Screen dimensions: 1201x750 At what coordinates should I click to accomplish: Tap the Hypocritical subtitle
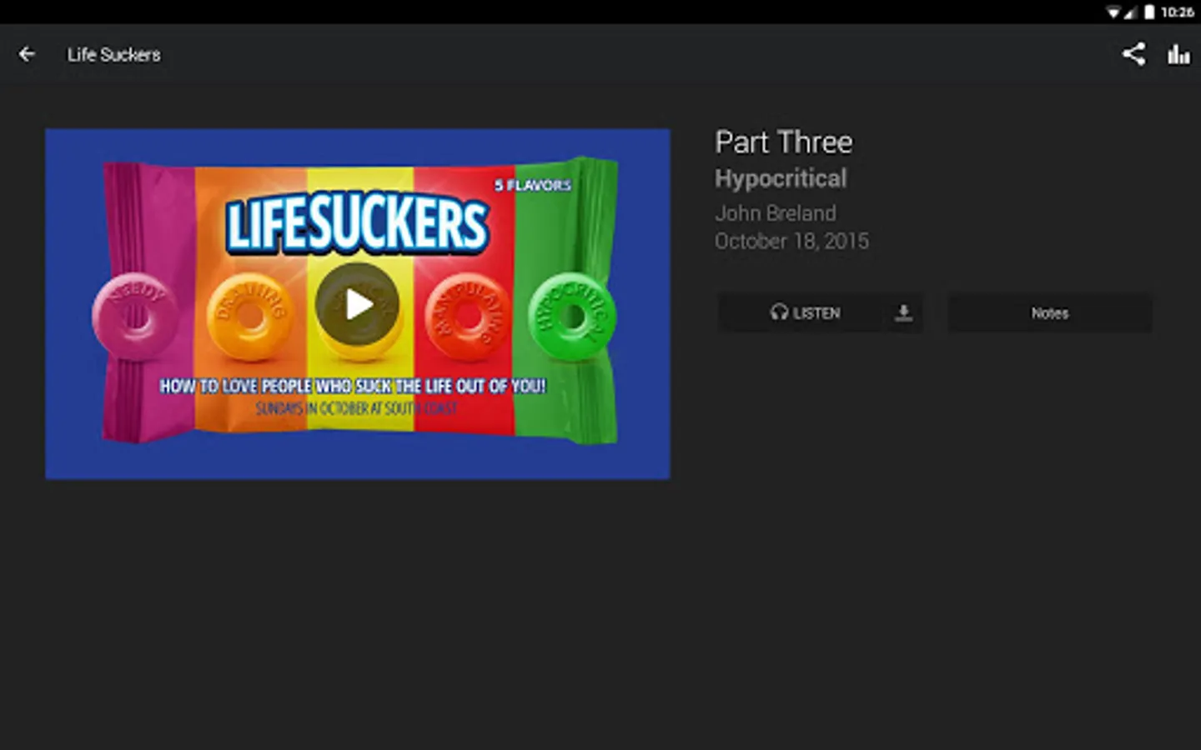[781, 178]
